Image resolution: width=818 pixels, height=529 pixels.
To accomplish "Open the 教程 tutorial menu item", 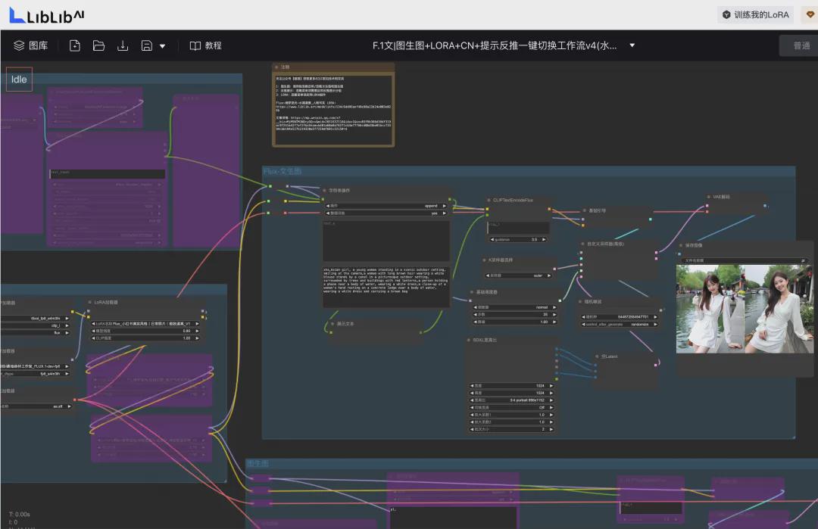I will (x=205, y=45).
